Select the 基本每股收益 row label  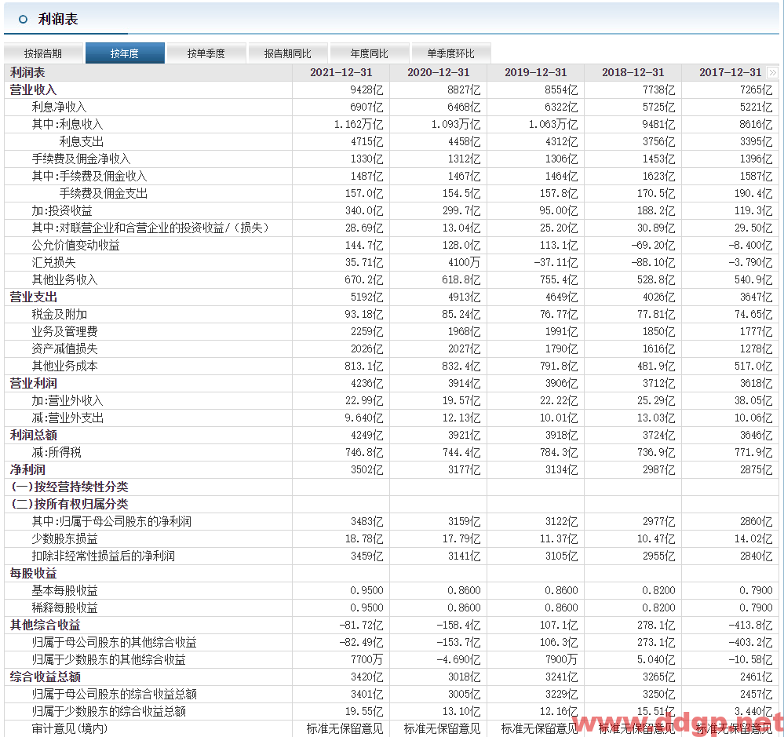click(x=64, y=590)
